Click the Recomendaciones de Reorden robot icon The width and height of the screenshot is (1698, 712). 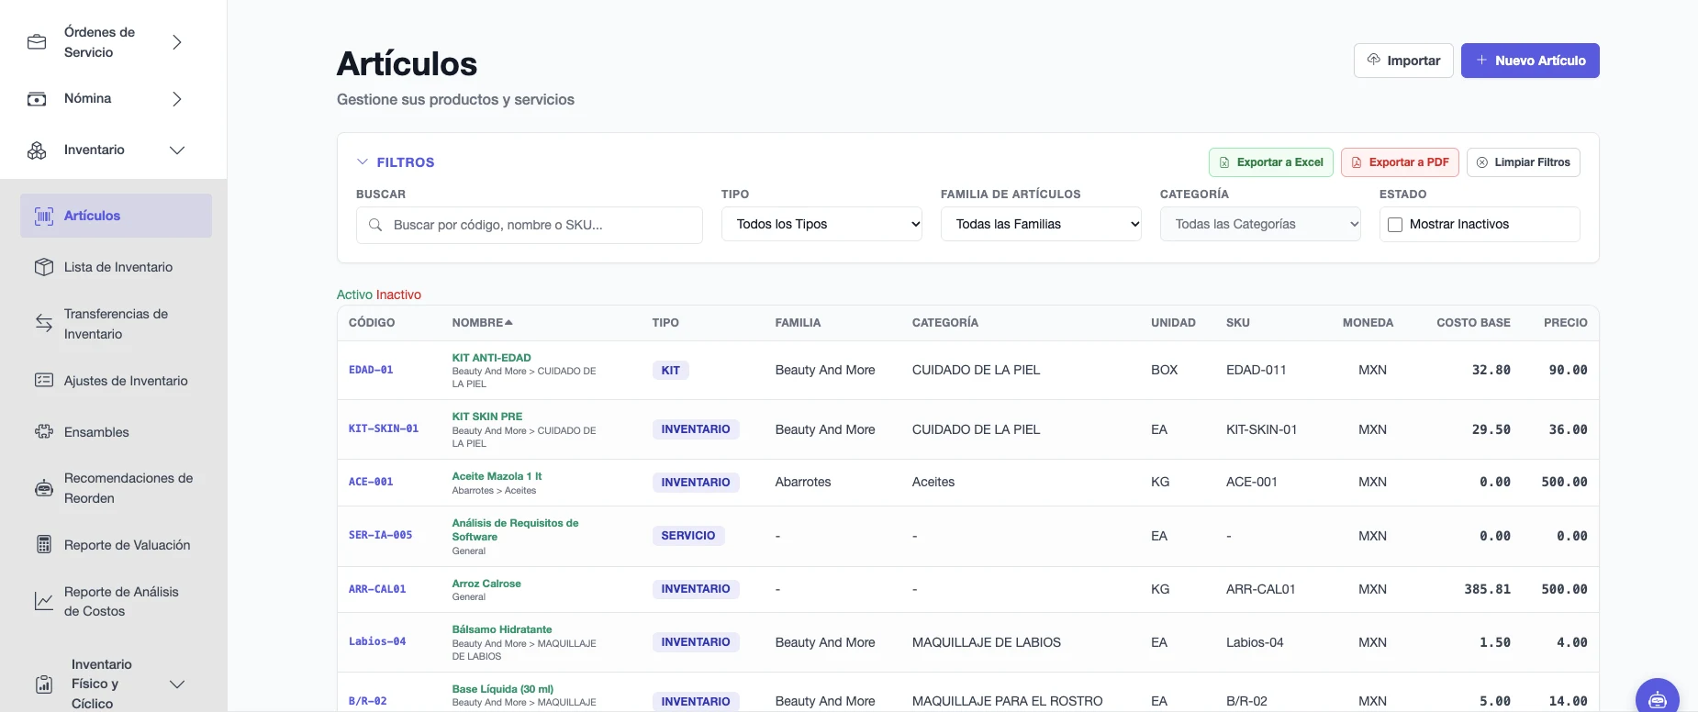(44, 488)
